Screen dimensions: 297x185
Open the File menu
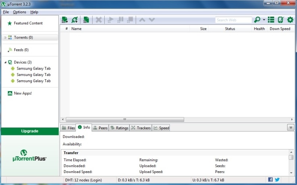click(6, 12)
